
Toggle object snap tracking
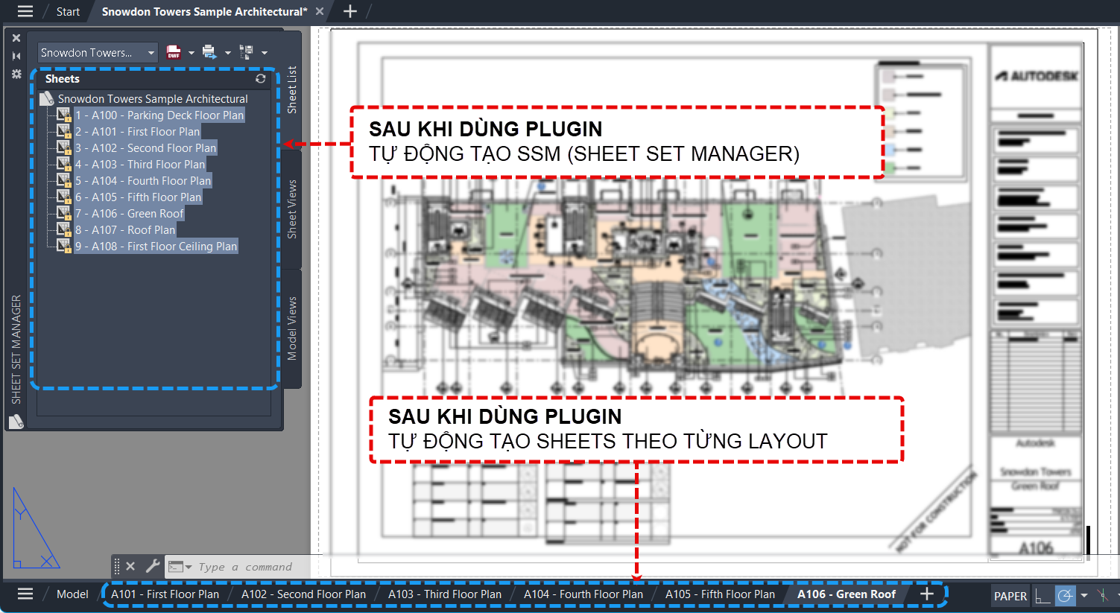[1103, 596]
